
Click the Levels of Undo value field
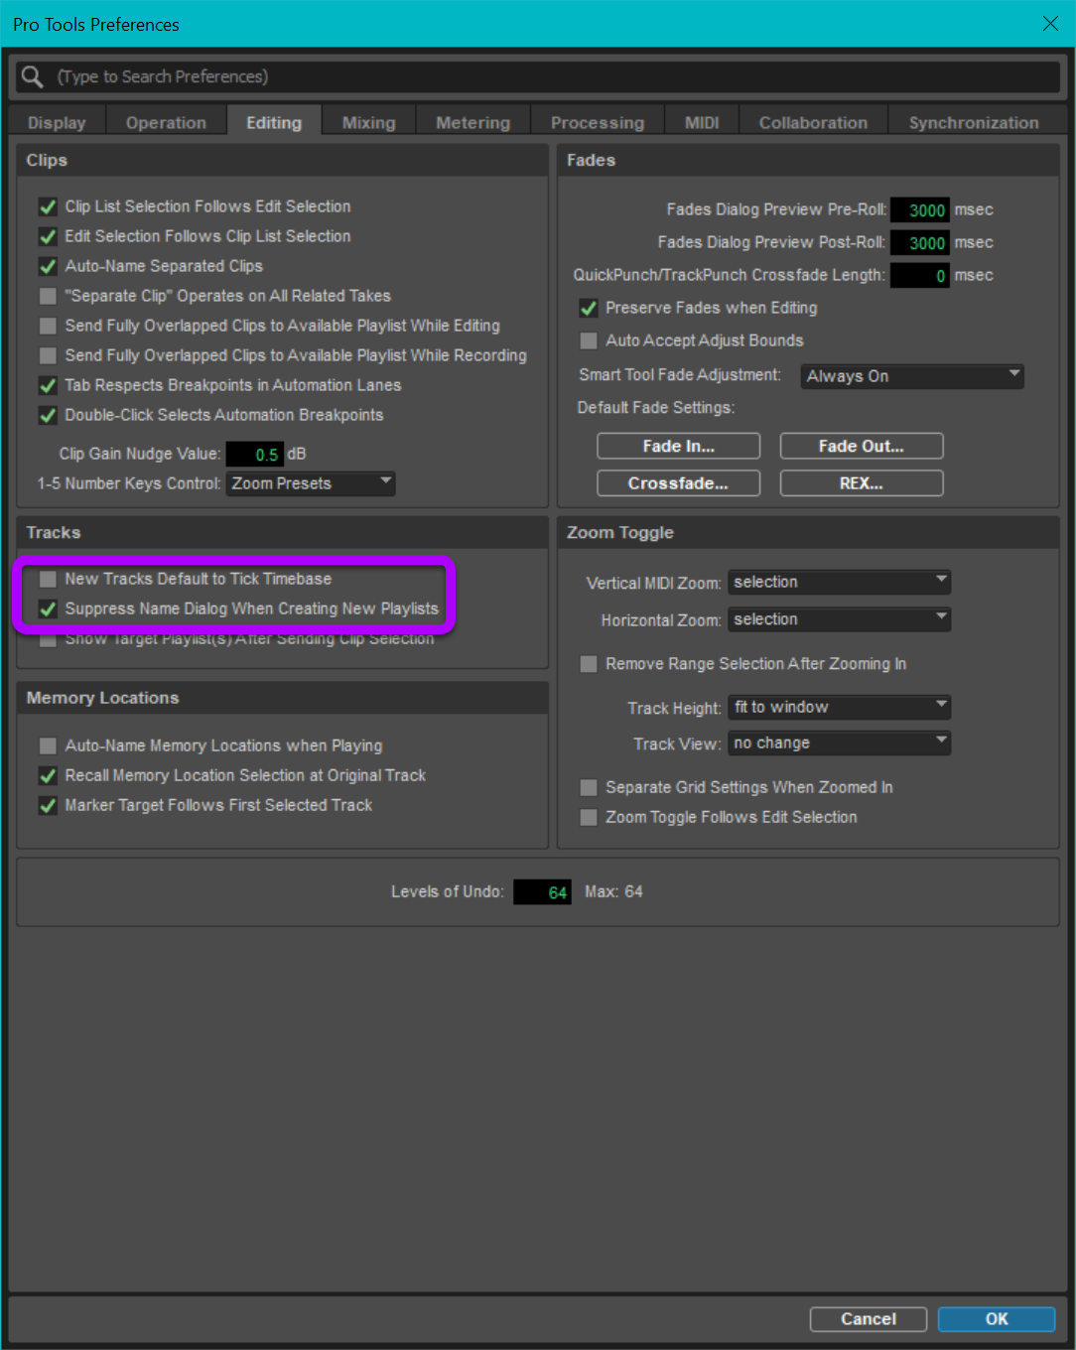(x=543, y=892)
